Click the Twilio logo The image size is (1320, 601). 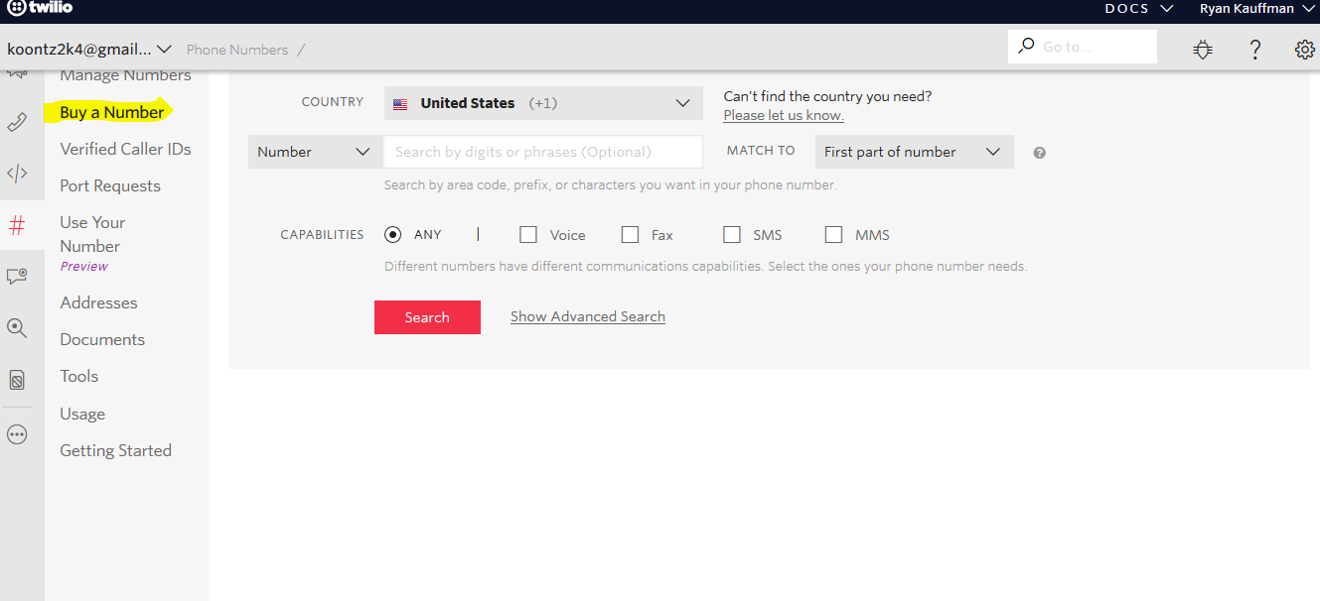tap(39, 8)
